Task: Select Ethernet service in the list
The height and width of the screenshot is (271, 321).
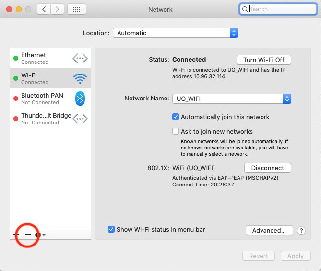Action: pos(41,58)
